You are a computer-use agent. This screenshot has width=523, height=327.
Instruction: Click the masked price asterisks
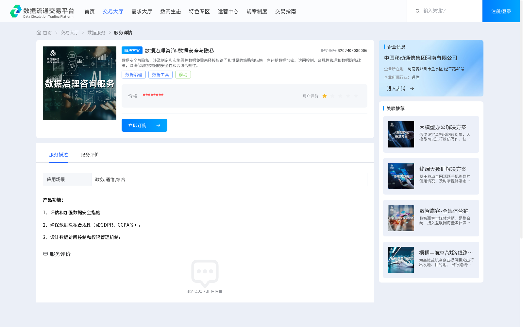[x=153, y=95]
